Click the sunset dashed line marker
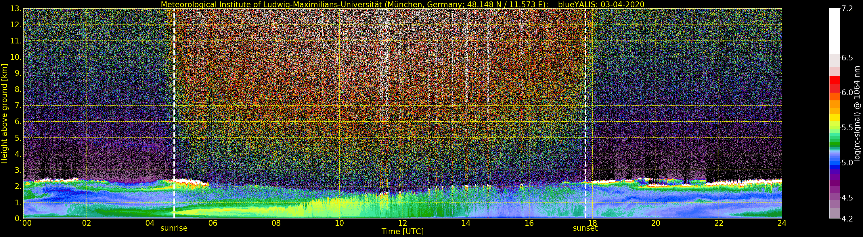 click(585, 113)
